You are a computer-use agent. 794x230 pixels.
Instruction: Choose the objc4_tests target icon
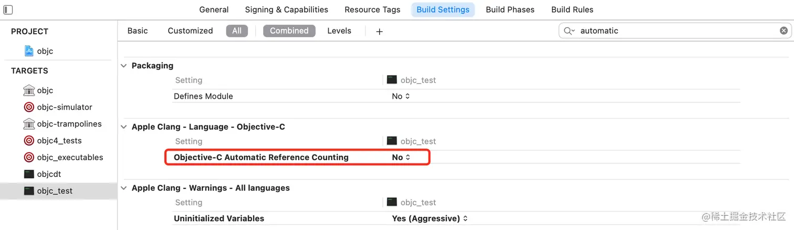(29, 141)
